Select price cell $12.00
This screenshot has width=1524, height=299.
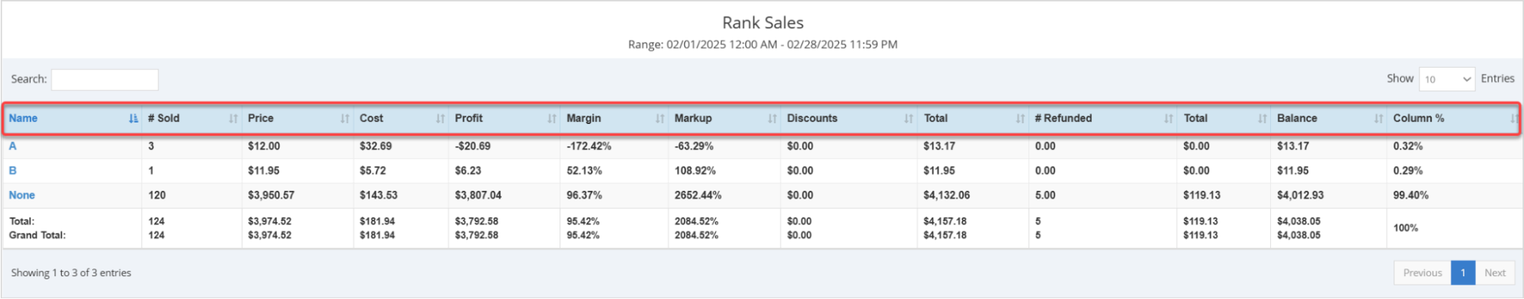(264, 146)
